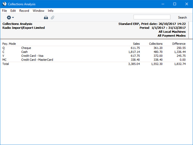
Task: Minimize the Collections Analysis window
Action: click(x=163, y=4)
